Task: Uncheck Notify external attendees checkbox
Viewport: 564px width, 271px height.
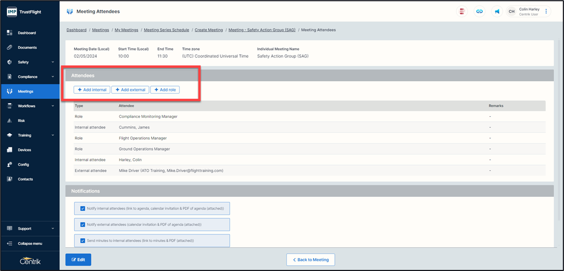Action: click(x=82, y=224)
